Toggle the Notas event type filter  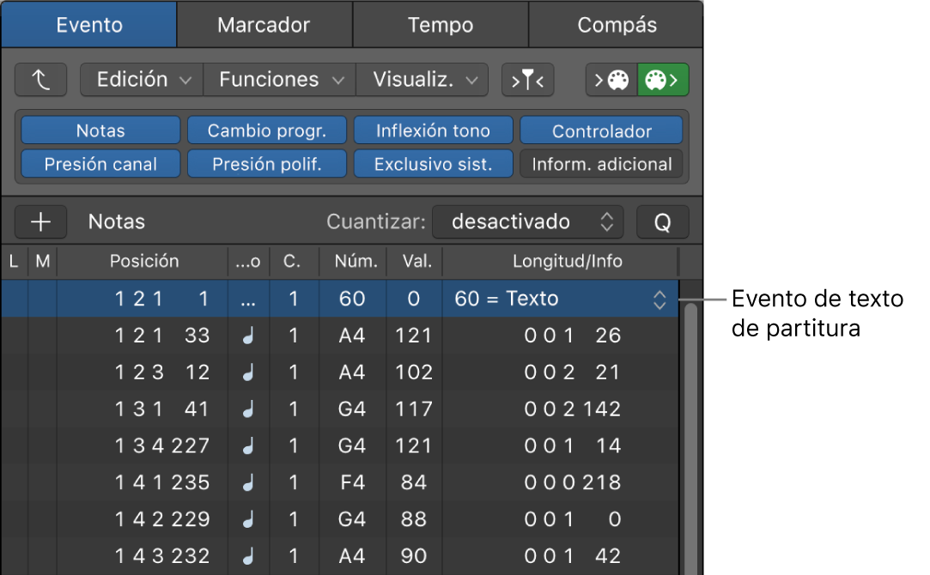pyautogui.click(x=100, y=130)
